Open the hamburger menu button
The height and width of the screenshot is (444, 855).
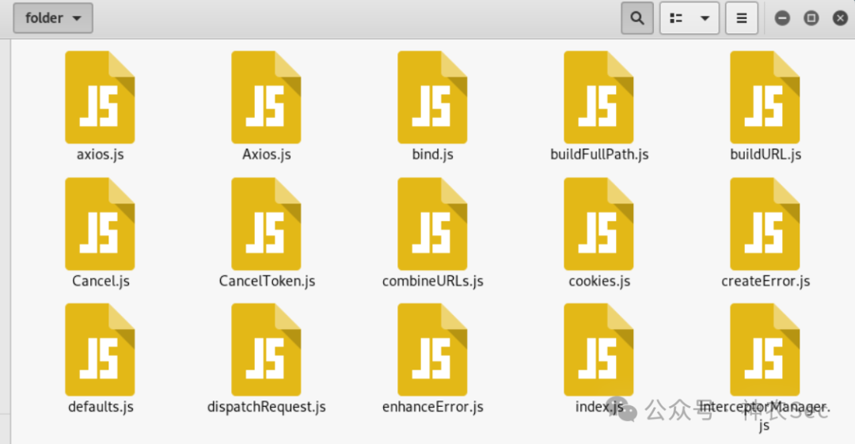pyautogui.click(x=742, y=18)
